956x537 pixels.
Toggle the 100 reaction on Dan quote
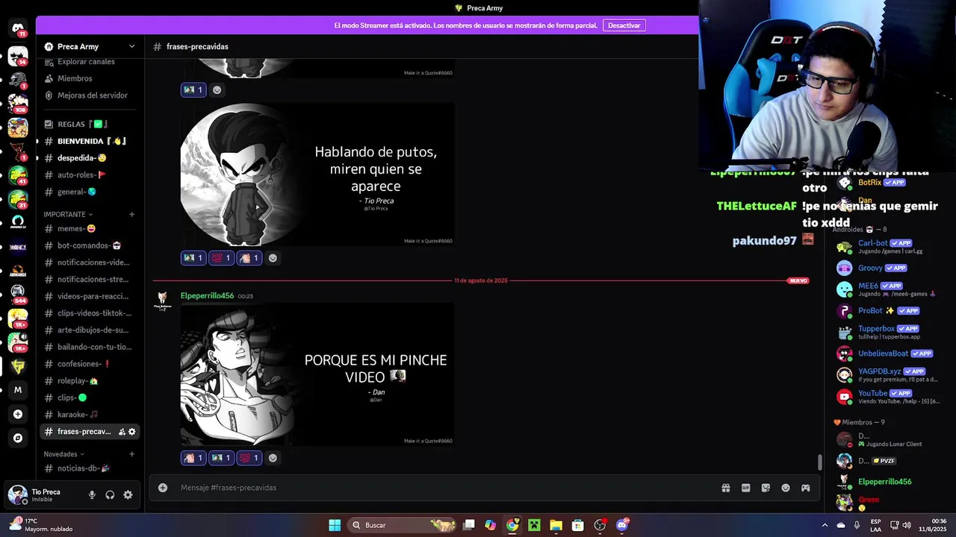249,458
